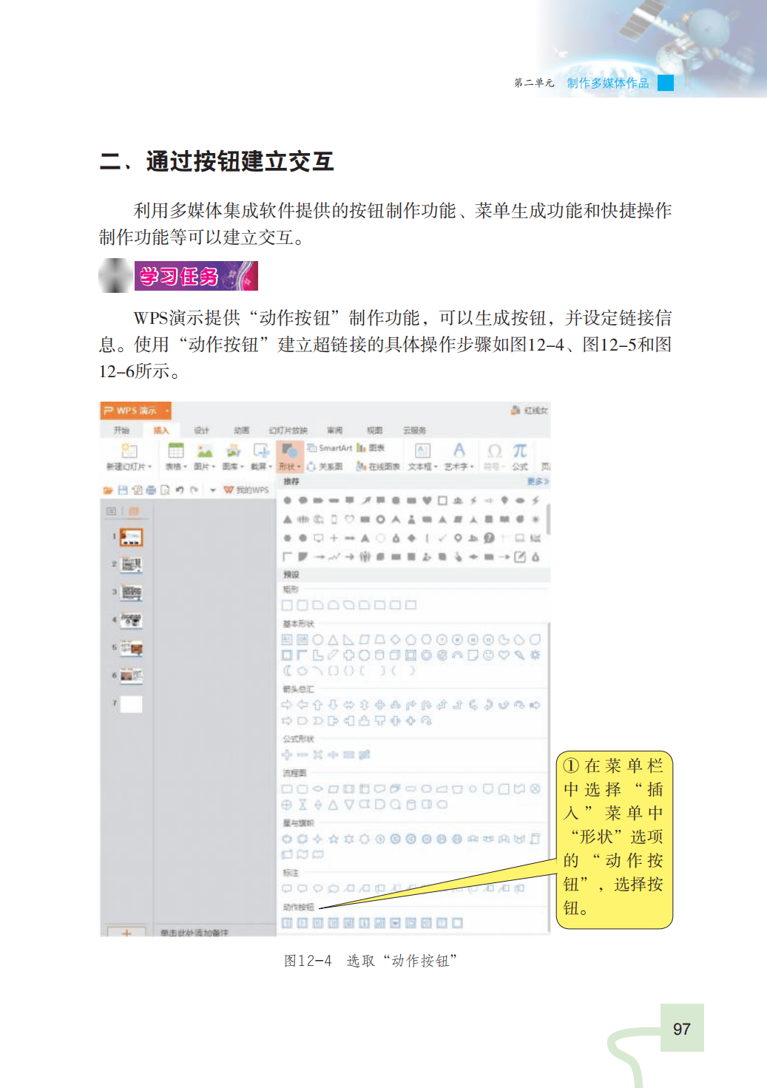Click the 公式 pi formula icon
The image size is (767, 1088).
(x=520, y=450)
